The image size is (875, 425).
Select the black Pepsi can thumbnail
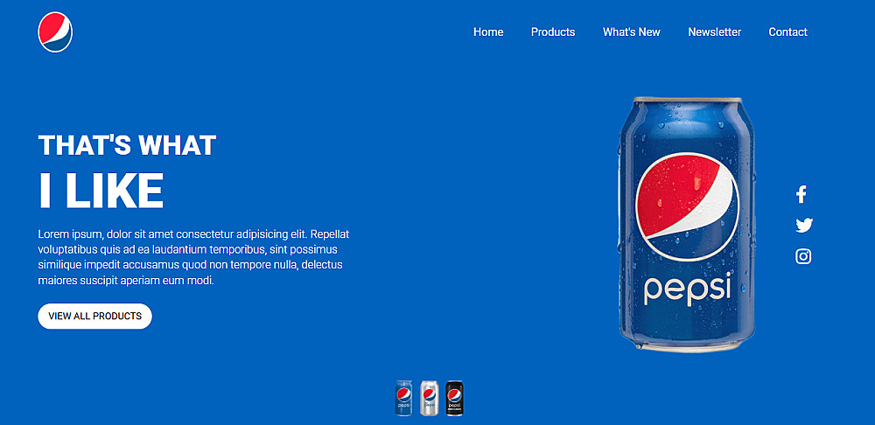[x=454, y=398]
